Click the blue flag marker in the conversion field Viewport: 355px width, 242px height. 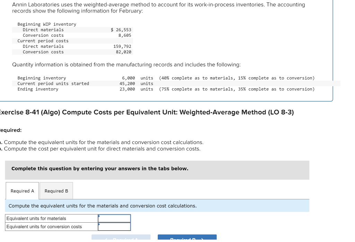[99, 225]
